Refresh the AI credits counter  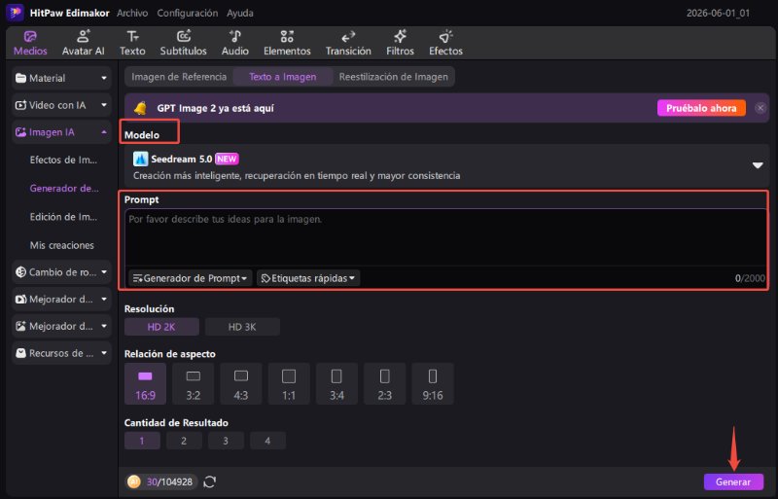(x=210, y=481)
